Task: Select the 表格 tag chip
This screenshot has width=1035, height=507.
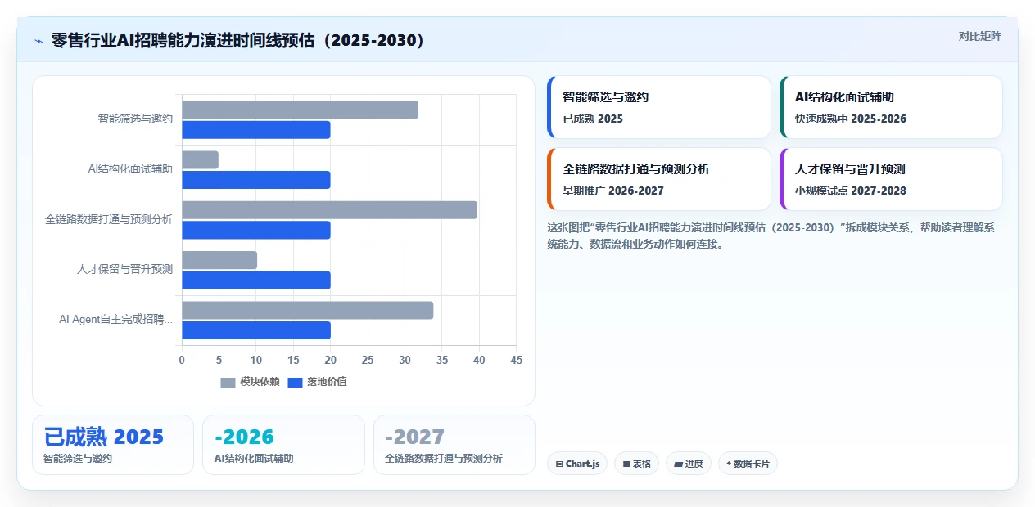Action: (637, 464)
